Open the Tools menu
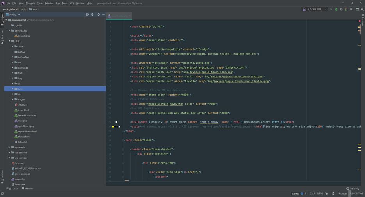Viewport: 365px width, 197px height. (64, 3)
